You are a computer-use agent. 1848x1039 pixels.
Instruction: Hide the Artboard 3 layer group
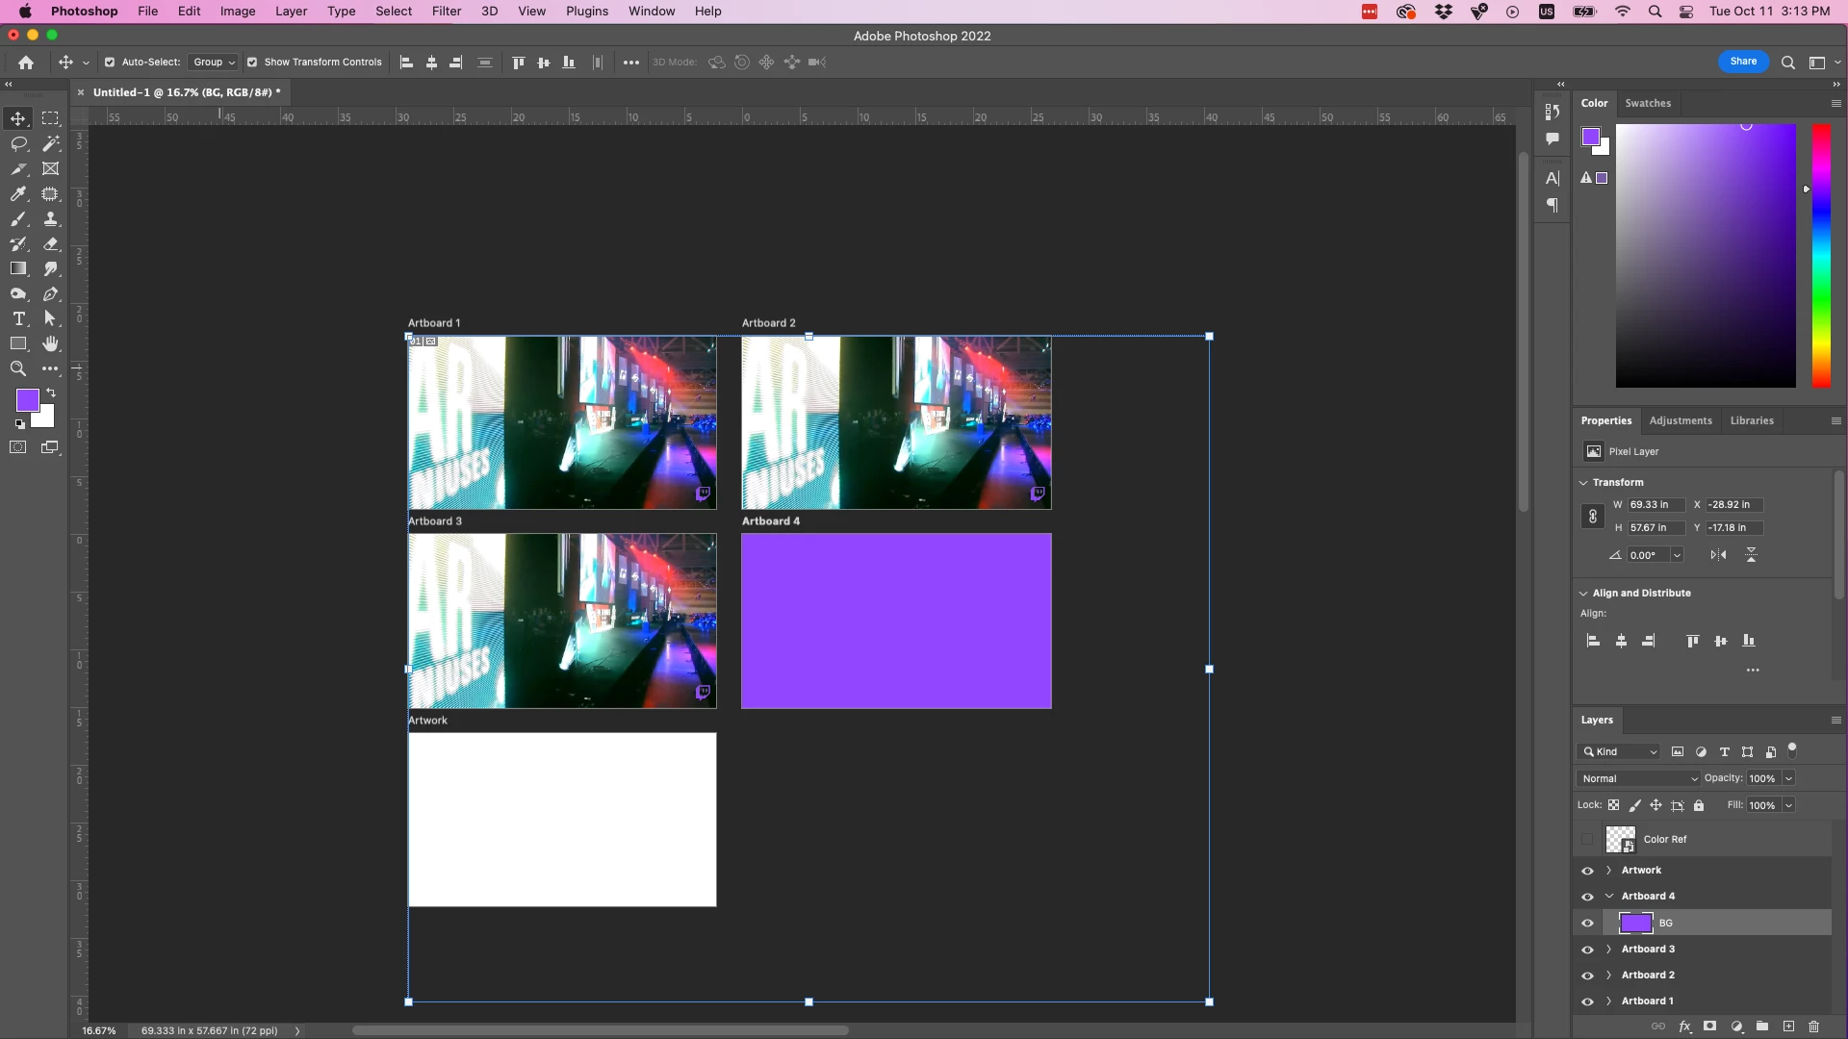pyautogui.click(x=1587, y=950)
